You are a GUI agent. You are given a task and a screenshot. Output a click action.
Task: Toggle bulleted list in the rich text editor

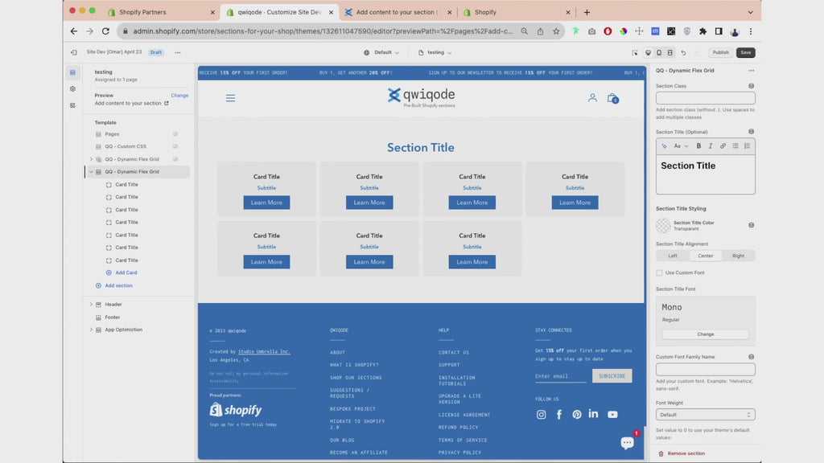pyautogui.click(x=735, y=145)
